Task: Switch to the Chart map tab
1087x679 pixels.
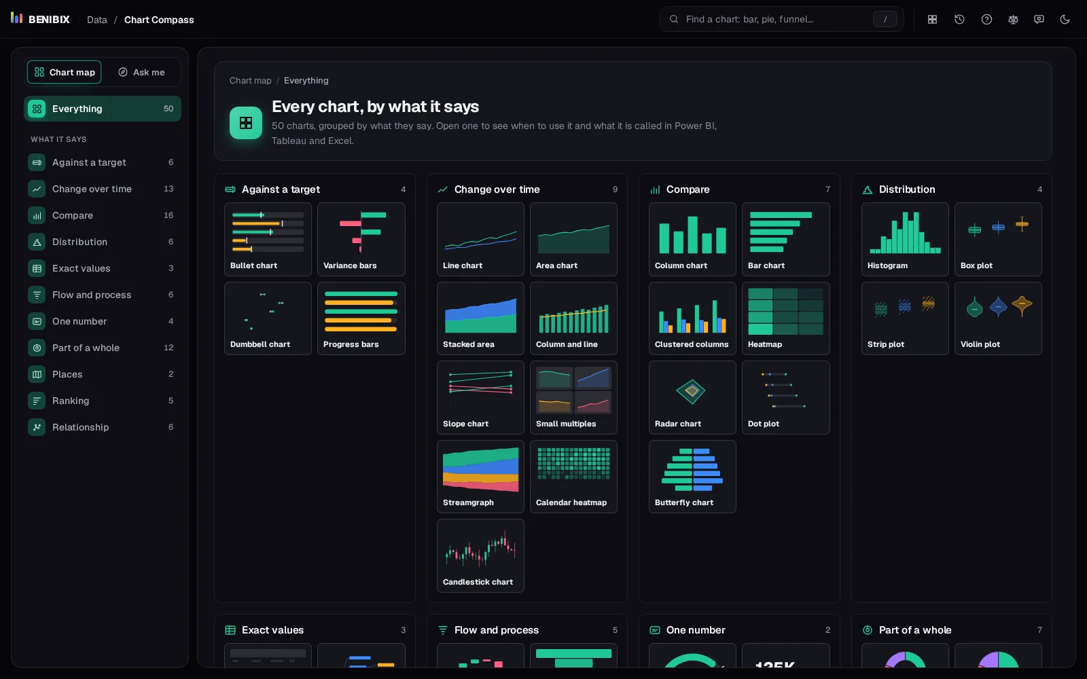Action: pyautogui.click(x=65, y=72)
